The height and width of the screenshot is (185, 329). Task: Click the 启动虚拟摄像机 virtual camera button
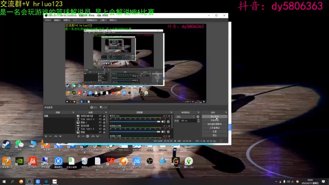[x=214, y=124]
